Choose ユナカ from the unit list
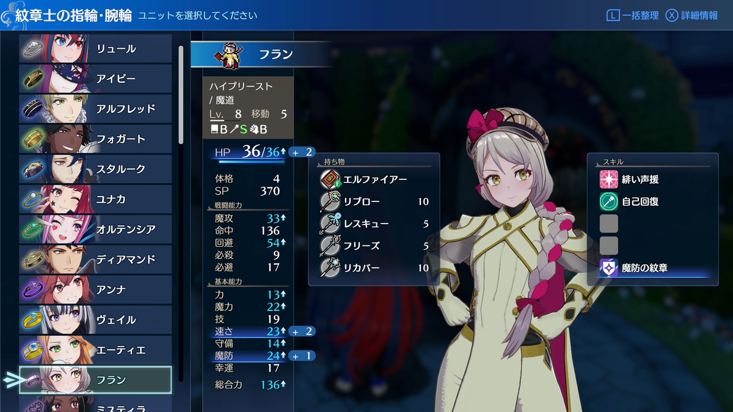 point(95,199)
